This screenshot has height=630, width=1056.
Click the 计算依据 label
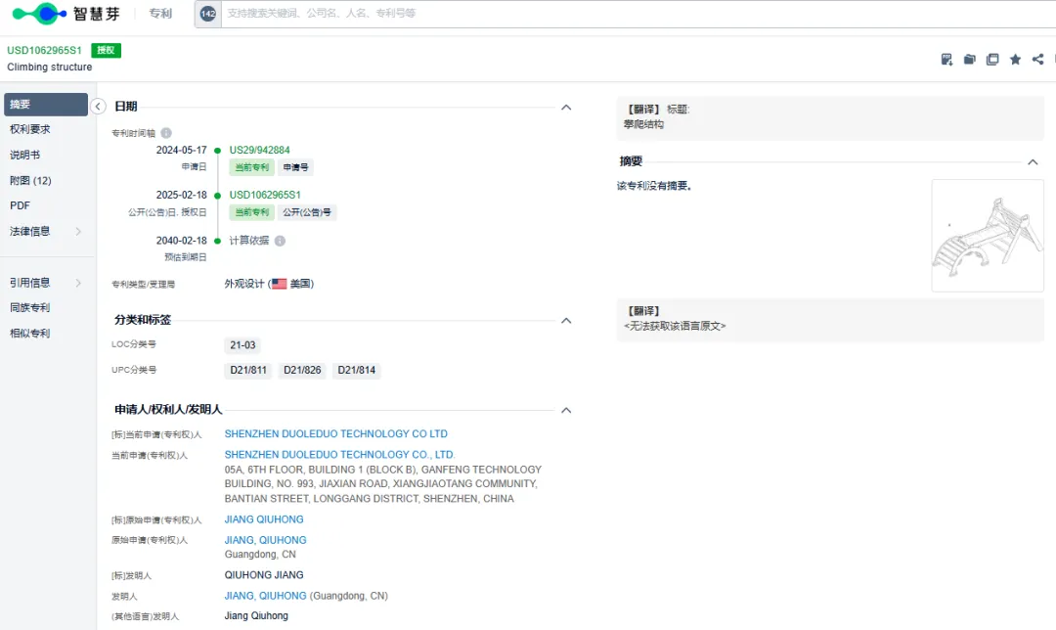[249, 241]
